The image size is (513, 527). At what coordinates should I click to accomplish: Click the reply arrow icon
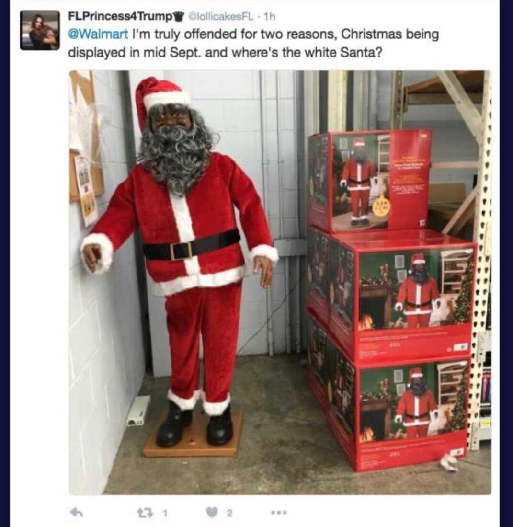point(77,513)
